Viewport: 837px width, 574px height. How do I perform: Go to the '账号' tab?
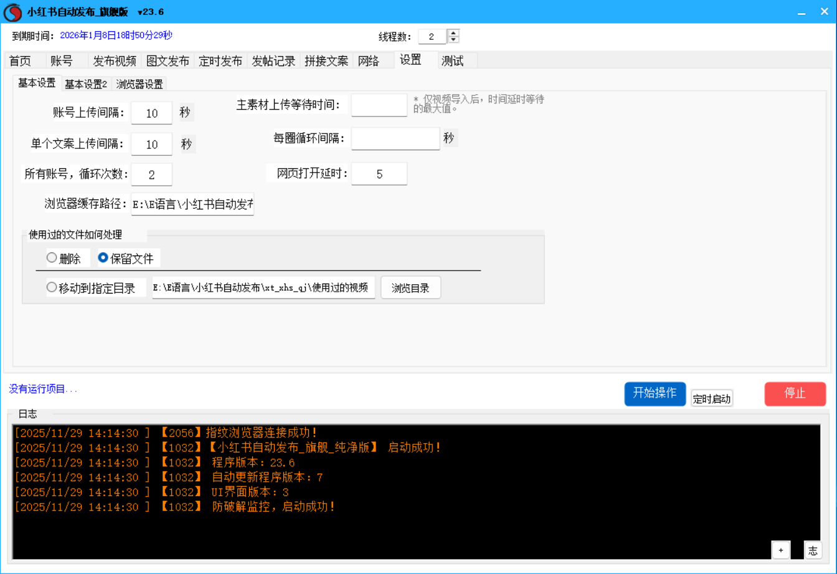[x=62, y=61]
